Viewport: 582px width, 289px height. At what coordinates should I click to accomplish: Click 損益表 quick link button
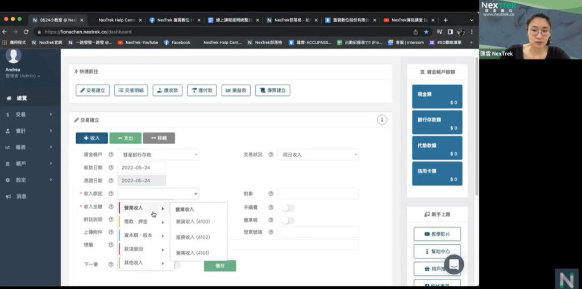[x=236, y=90]
